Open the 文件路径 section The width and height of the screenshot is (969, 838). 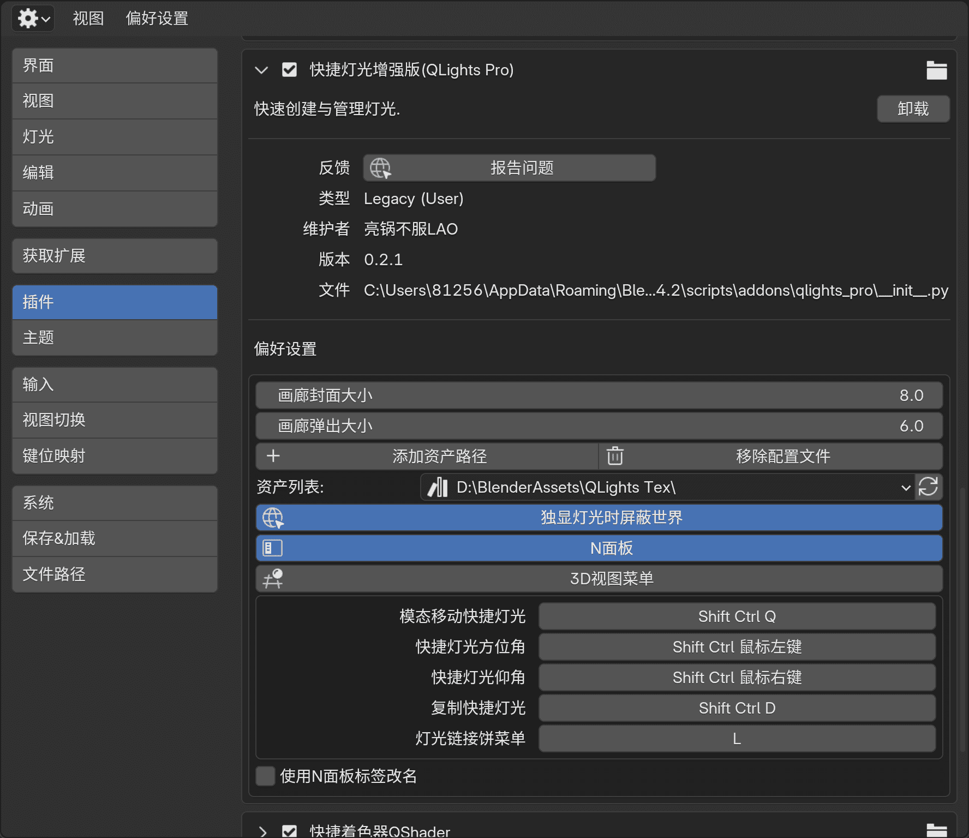(115, 574)
